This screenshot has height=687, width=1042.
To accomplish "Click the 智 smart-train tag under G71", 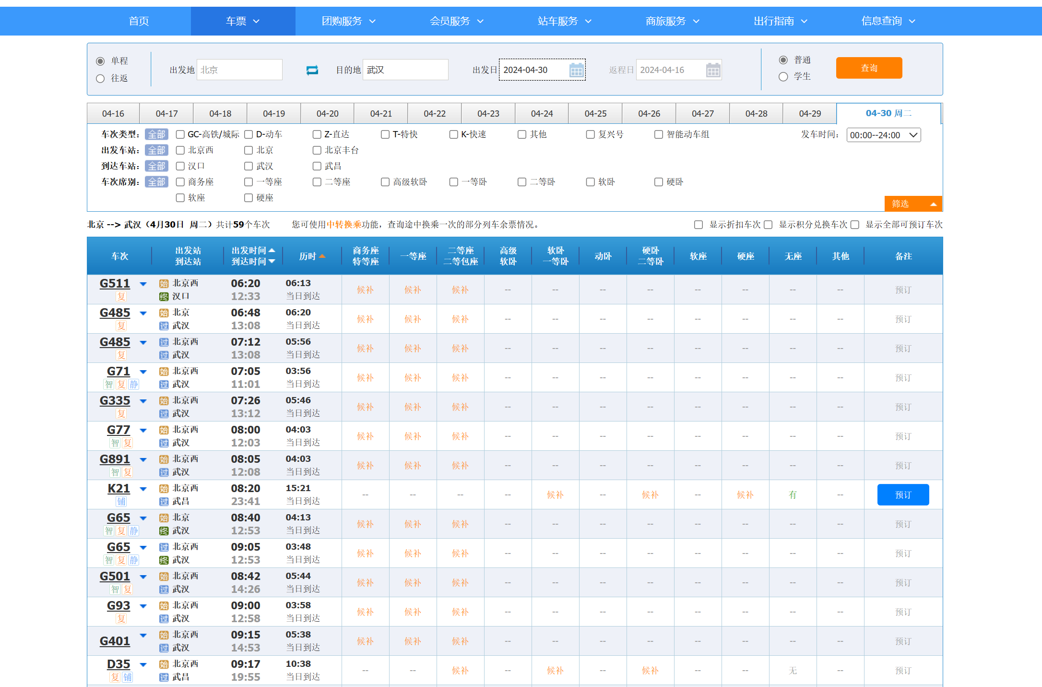I will click(x=109, y=384).
